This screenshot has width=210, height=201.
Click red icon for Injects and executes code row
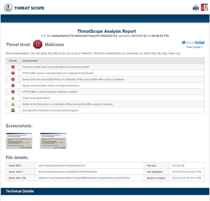13,85
